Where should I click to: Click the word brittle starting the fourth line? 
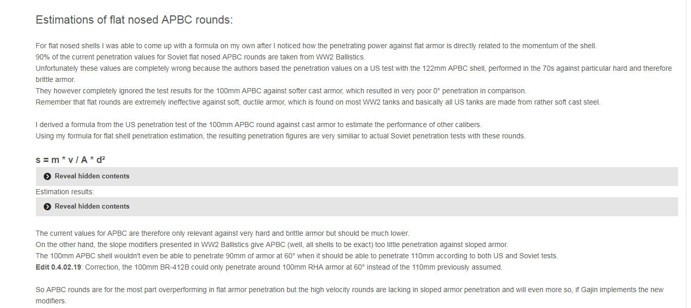48,79
